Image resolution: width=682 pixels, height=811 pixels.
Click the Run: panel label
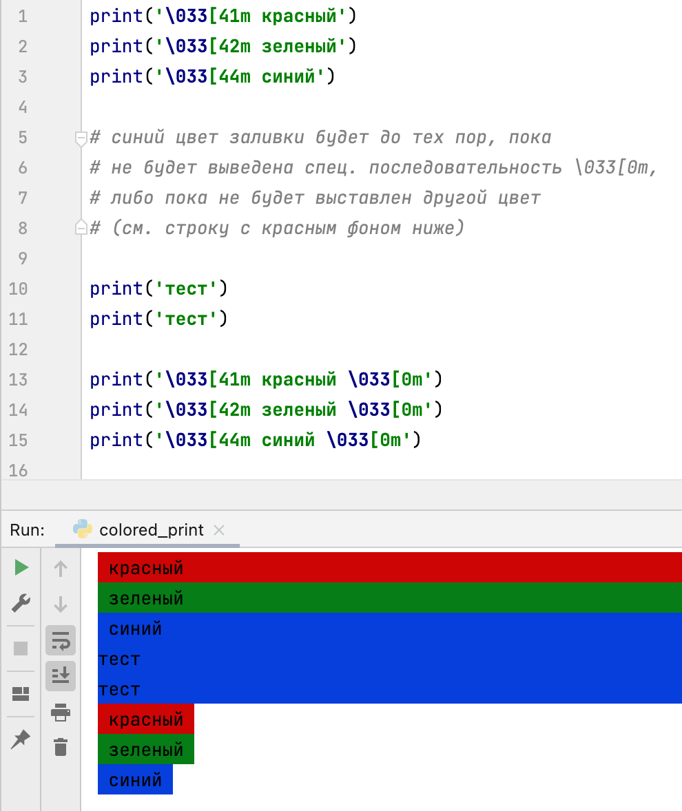[28, 530]
